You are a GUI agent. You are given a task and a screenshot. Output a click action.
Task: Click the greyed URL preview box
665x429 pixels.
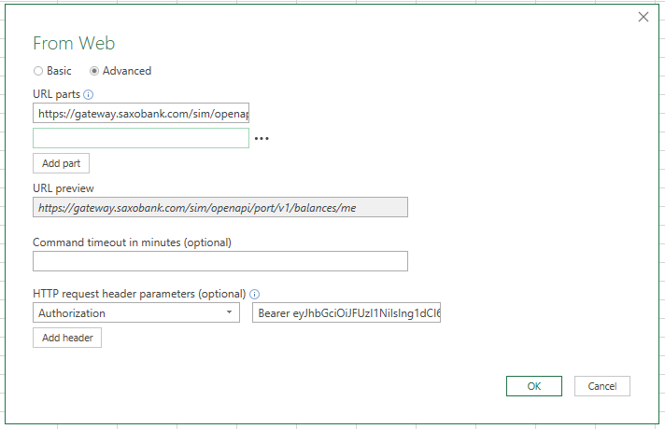coord(220,207)
